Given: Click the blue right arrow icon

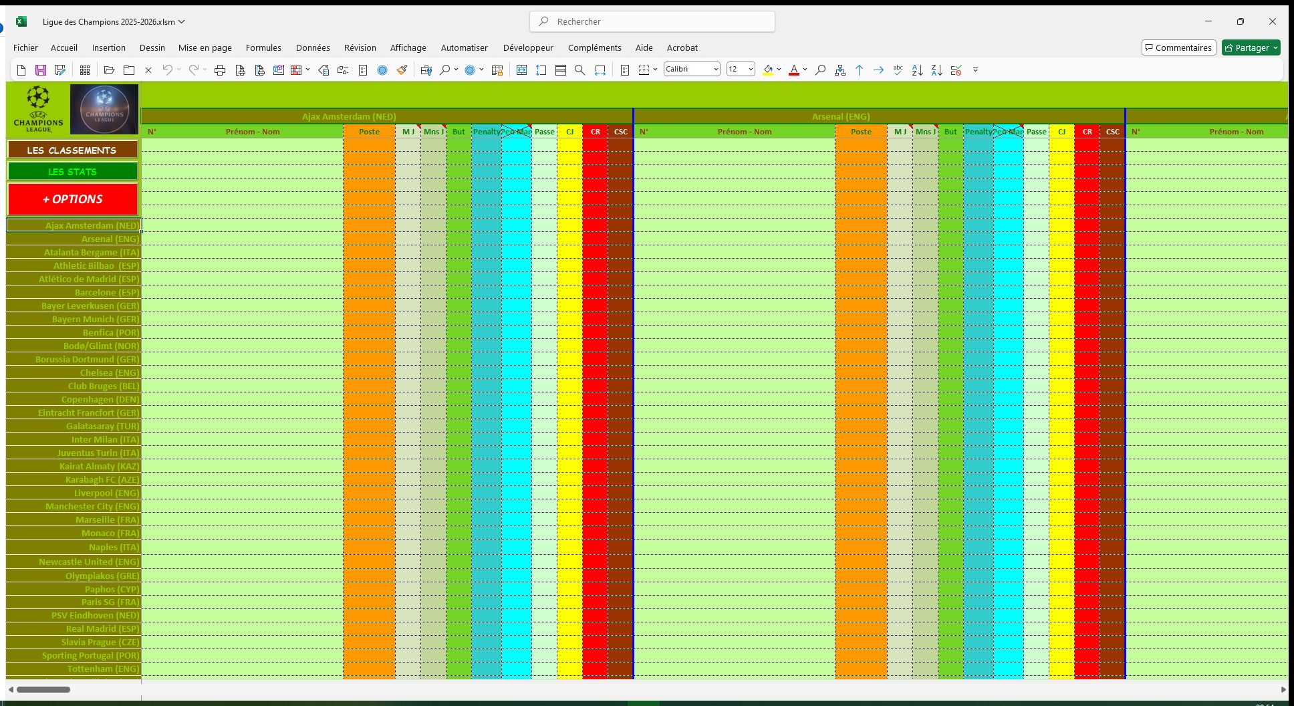Looking at the screenshot, I should (x=878, y=70).
